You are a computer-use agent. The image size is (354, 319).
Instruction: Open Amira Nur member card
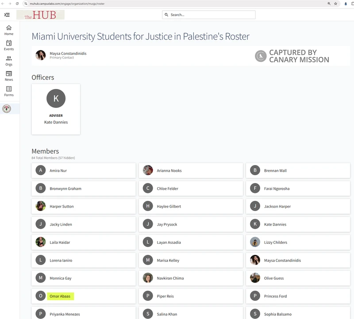point(84,170)
